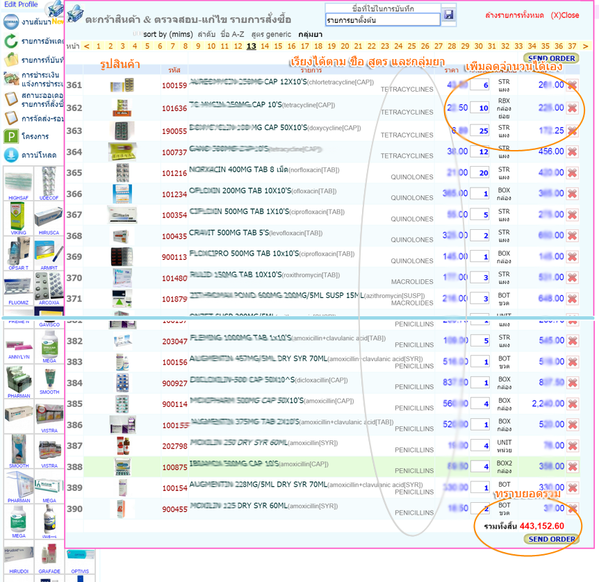Edit quantity field for row 361
Image resolution: width=599 pixels, height=582 pixels.
(479, 85)
